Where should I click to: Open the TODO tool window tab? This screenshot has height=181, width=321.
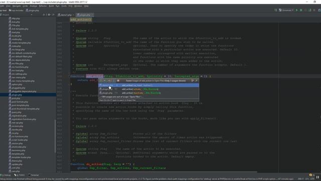20,175
